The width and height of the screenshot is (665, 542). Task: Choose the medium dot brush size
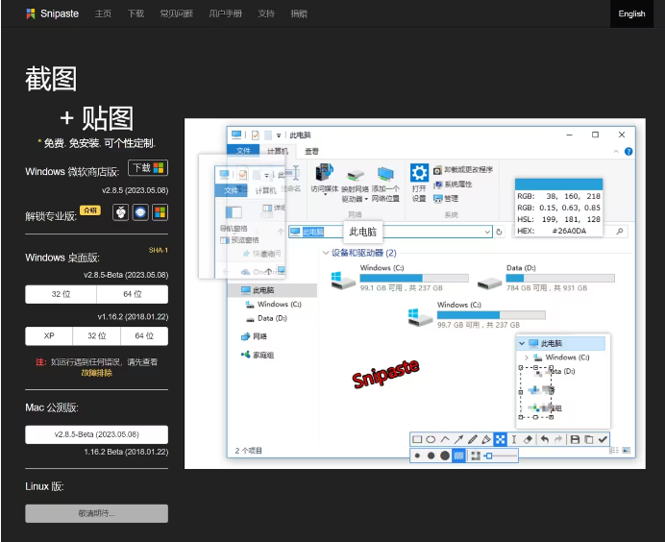[431, 456]
